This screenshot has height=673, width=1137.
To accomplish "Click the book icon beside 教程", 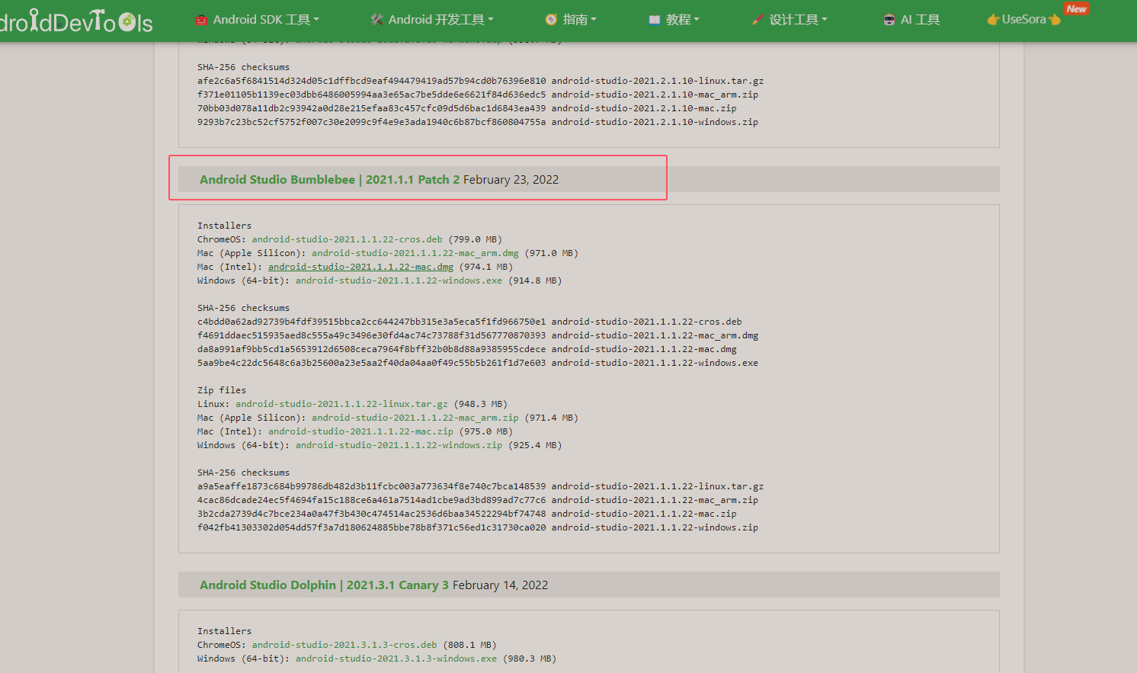I will 654,20.
